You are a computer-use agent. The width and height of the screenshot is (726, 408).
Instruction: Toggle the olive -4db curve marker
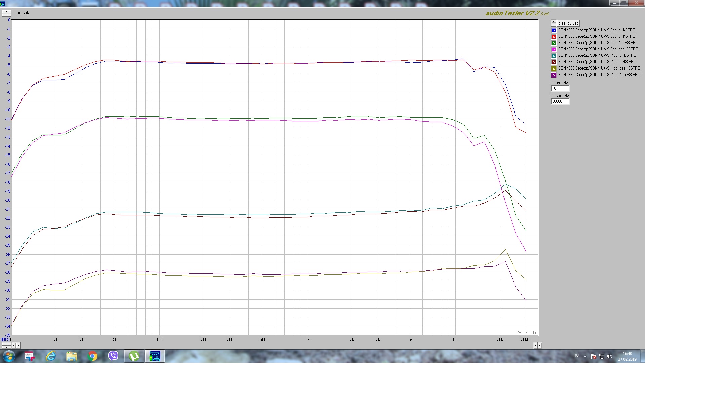[554, 69]
